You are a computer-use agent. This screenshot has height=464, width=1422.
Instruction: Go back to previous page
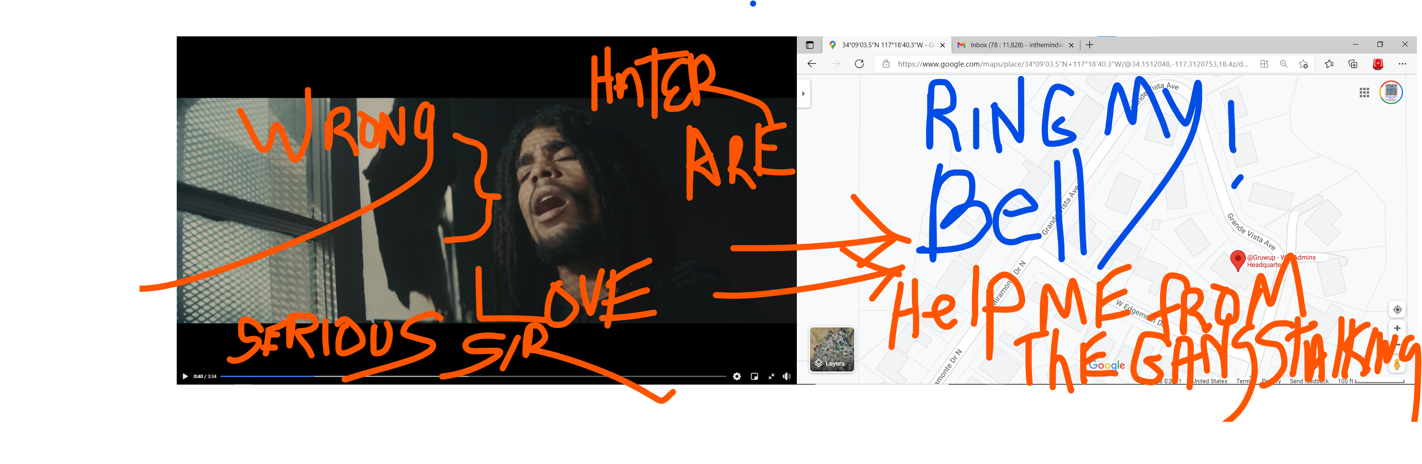tap(812, 64)
